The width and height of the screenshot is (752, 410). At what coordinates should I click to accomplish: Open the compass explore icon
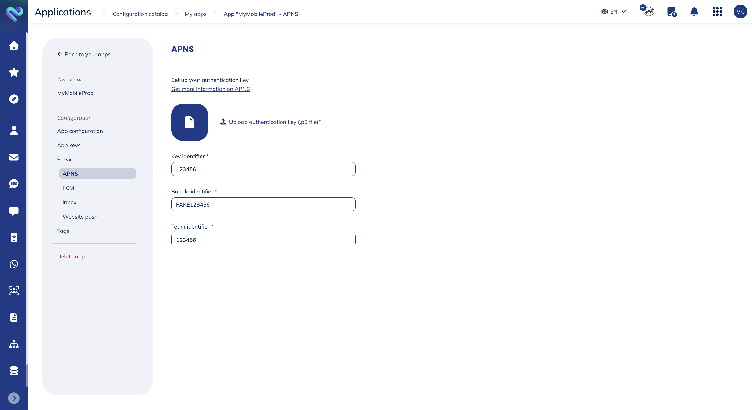click(x=14, y=99)
